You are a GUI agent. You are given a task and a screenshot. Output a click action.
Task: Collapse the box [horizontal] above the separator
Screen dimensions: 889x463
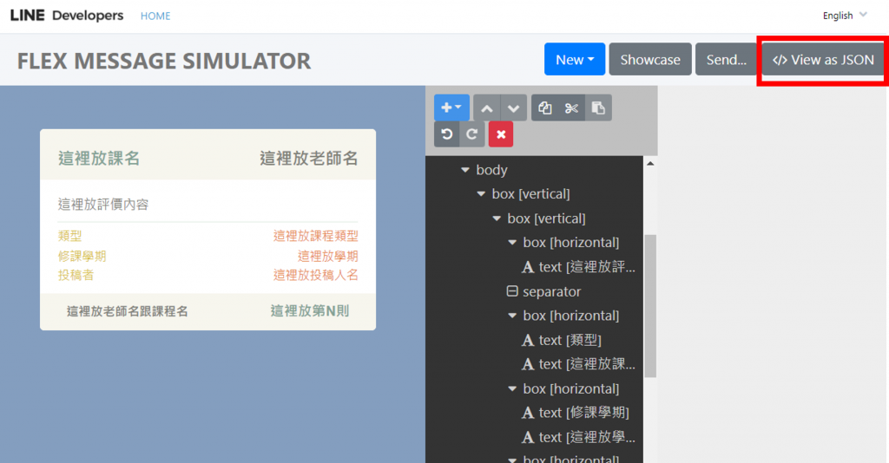(x=512, y=242)
